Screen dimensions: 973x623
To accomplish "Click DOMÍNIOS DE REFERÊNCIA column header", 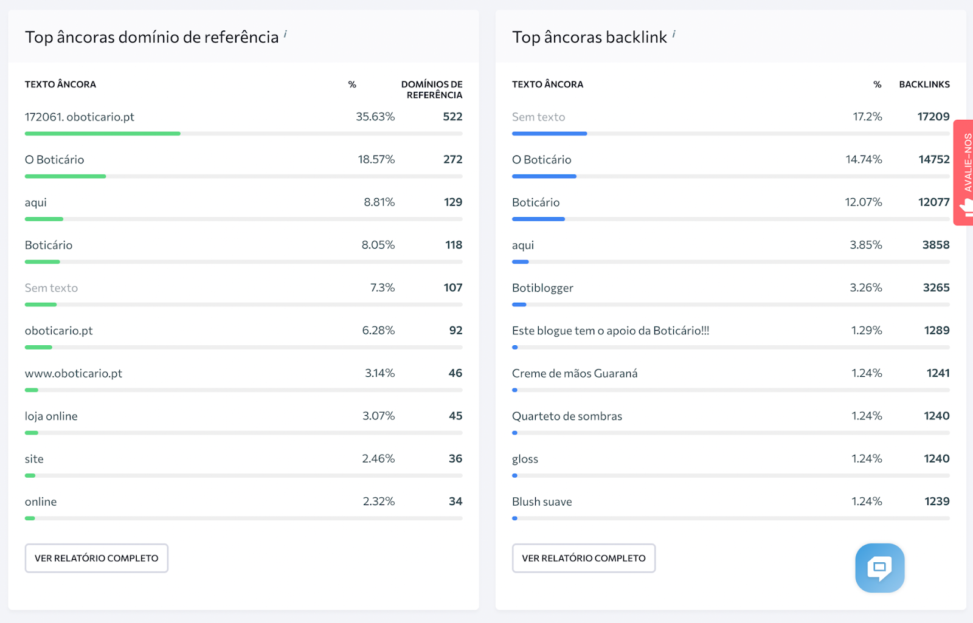I will [x=432, y=89].
